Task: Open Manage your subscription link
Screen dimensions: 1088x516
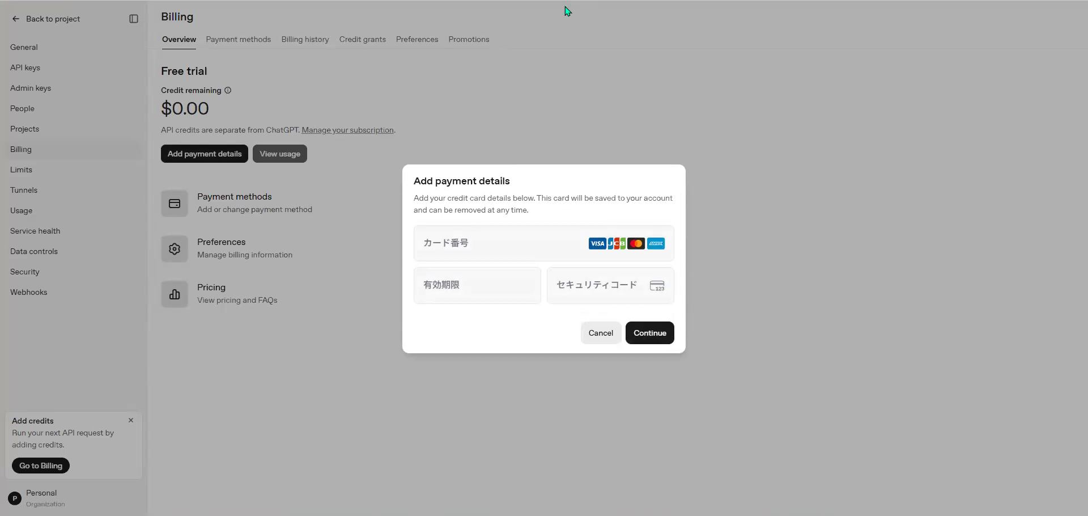Action: pyautogui.click(x=347, y=130)
